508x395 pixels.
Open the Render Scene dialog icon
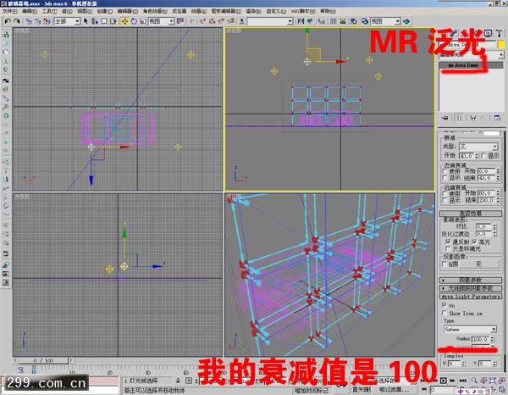(365, 21)
